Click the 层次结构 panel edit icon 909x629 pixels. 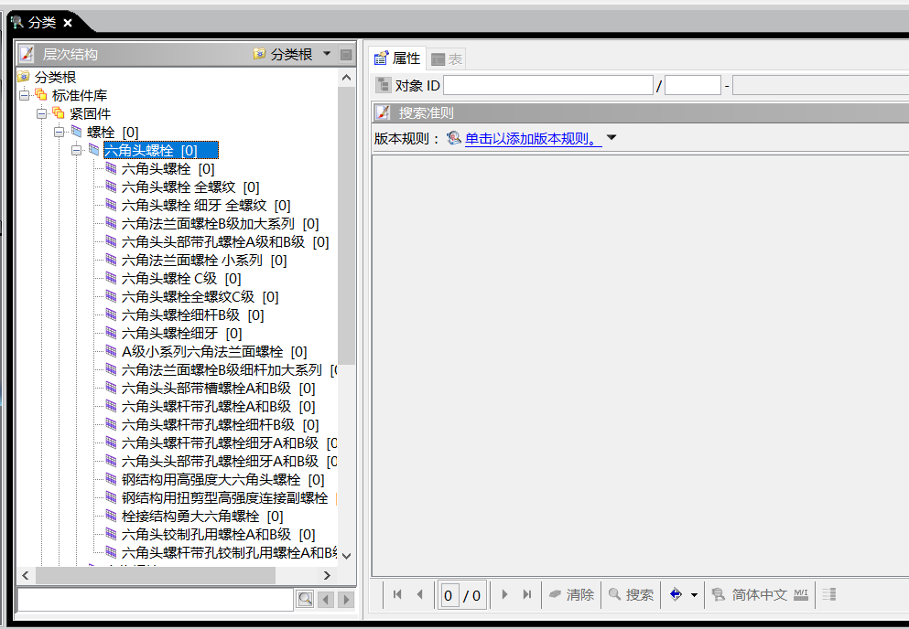[27, 55]
